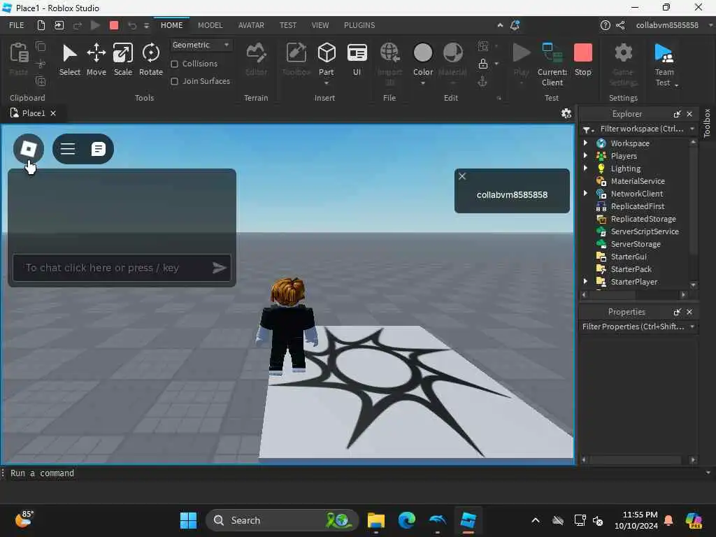Stop the running playtest

coord(583,59)
